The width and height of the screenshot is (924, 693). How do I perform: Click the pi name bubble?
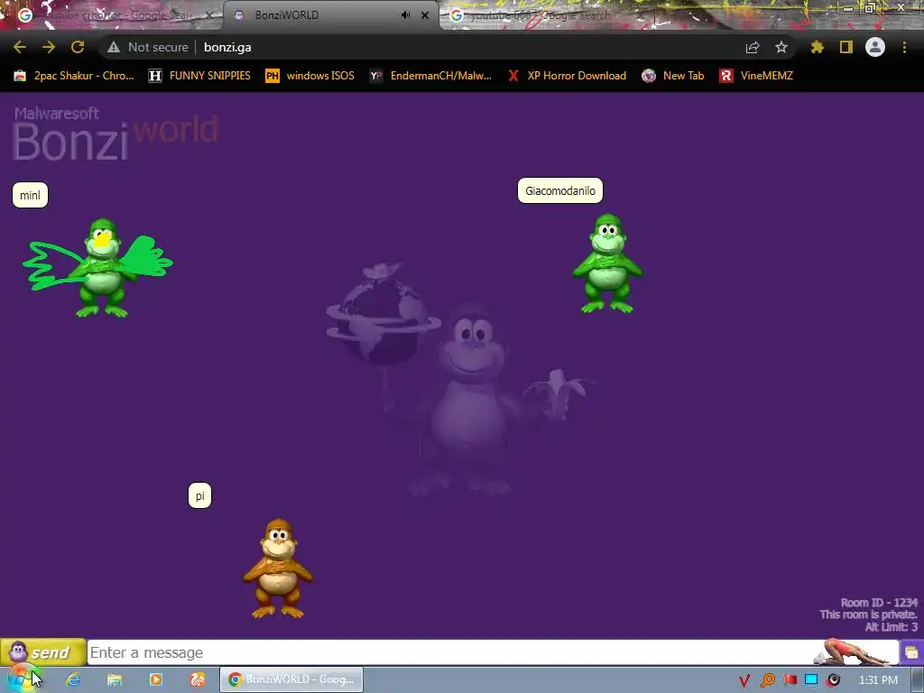199,495
